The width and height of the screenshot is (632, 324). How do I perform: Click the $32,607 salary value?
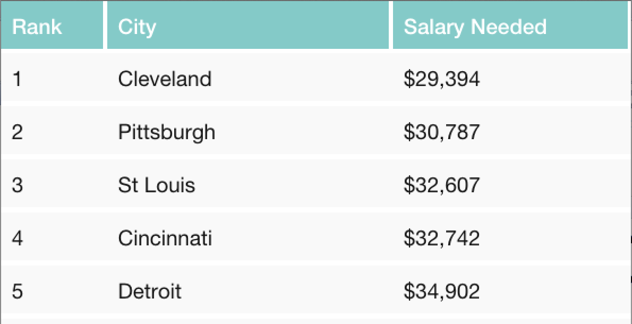coord(441,185)
